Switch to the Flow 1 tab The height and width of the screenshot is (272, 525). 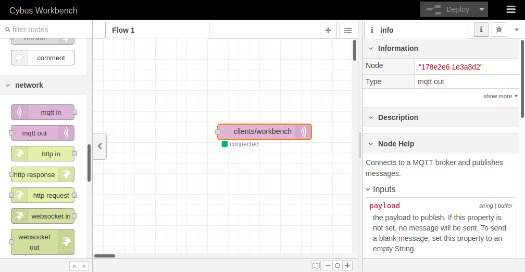tap(124, 30)
